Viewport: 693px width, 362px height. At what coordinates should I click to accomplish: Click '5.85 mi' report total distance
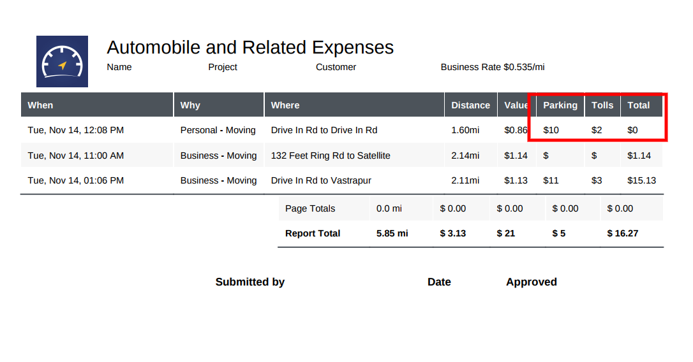pyautogui.click(x=392, y=233)
